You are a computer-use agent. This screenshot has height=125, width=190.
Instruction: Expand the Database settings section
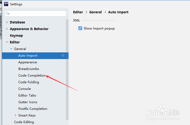click(7, 22)
